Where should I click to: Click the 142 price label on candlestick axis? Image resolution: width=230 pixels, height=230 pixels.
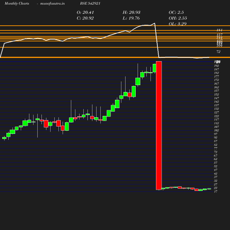click(217, 102)
